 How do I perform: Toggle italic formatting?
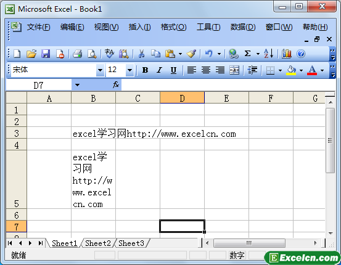pos(159,70)
